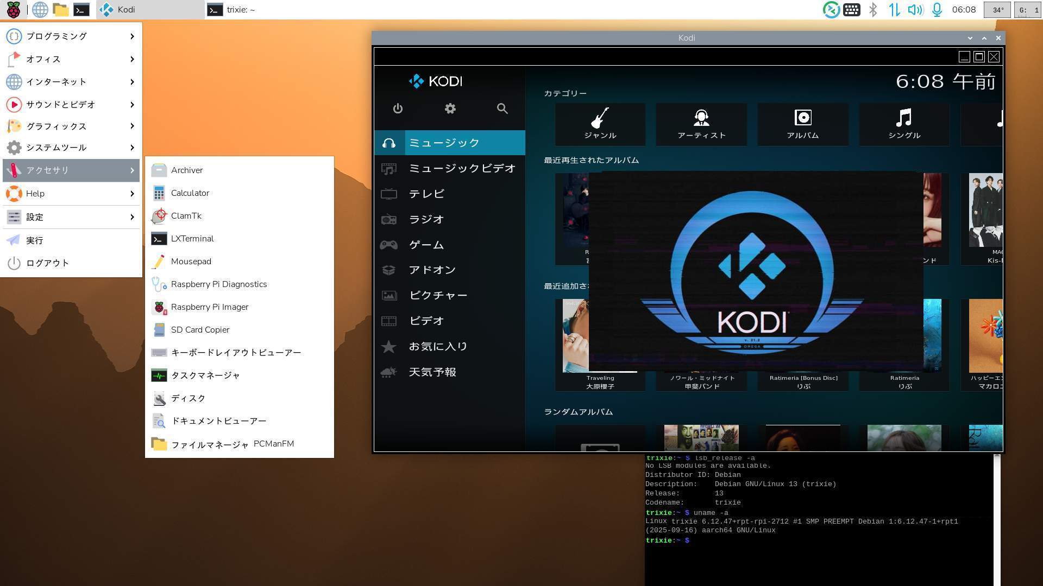Click Bluetooth icon in system tray
The height and width of the screenshot is (586, 1043).
873,10
